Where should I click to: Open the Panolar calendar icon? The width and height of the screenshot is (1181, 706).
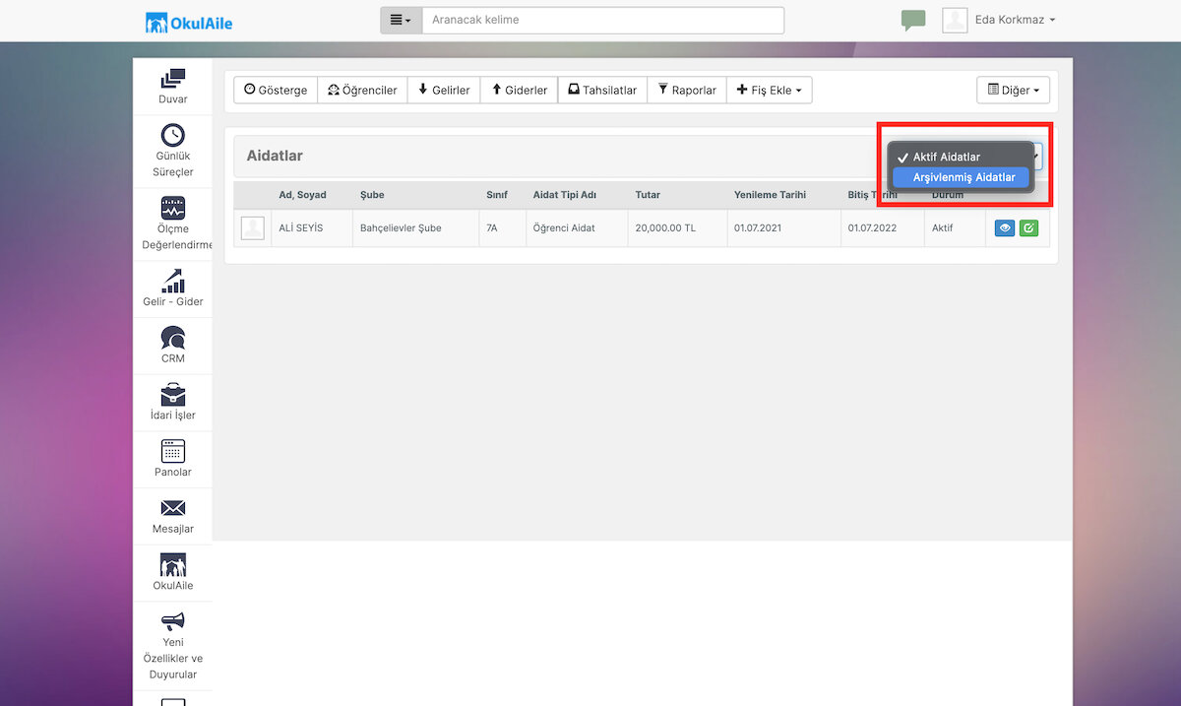click(172, 451)
